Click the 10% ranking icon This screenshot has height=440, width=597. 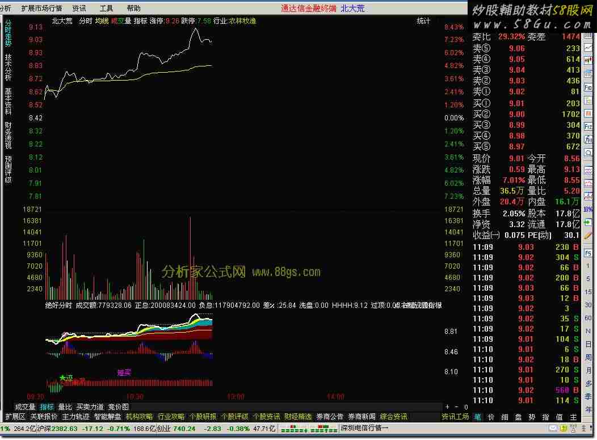[588, 209]
